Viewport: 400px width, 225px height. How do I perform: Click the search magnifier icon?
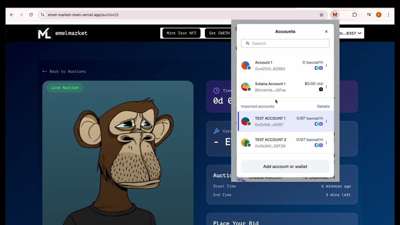point(248,43)
